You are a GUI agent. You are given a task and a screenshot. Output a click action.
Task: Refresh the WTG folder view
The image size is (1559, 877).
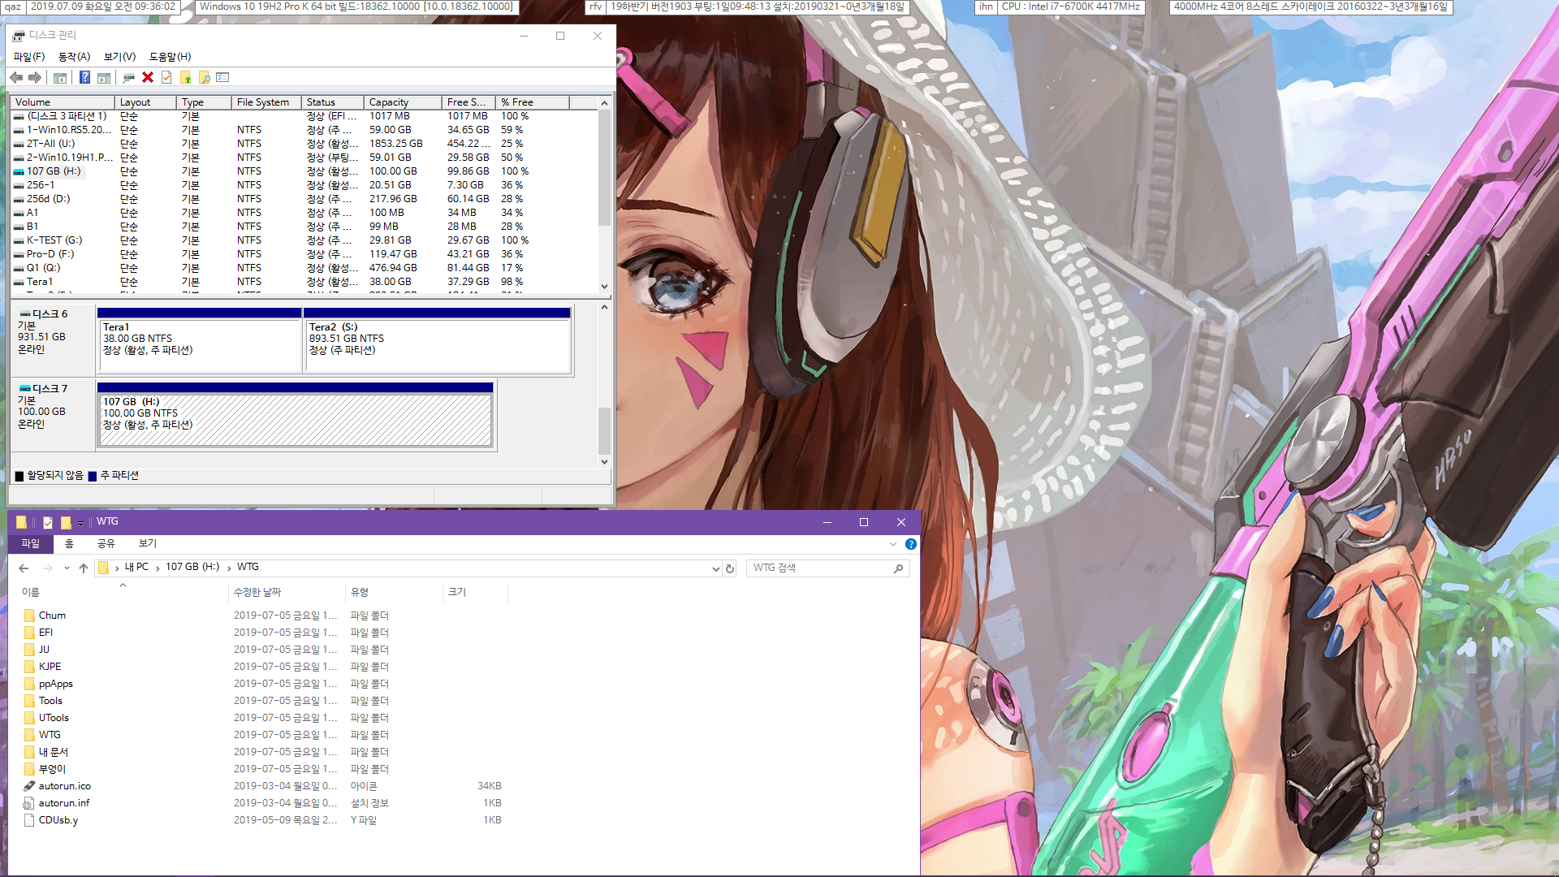(730, 568)
